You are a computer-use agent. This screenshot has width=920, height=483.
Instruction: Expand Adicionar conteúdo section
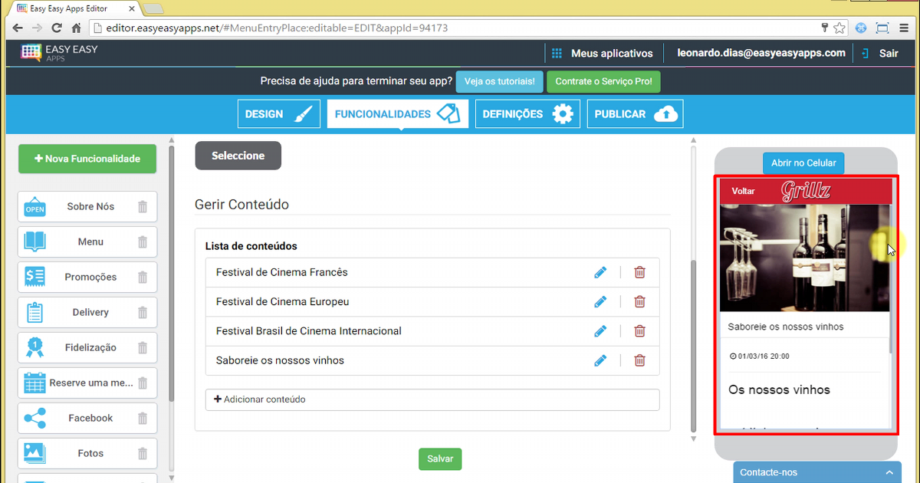(x=432, y=399)
